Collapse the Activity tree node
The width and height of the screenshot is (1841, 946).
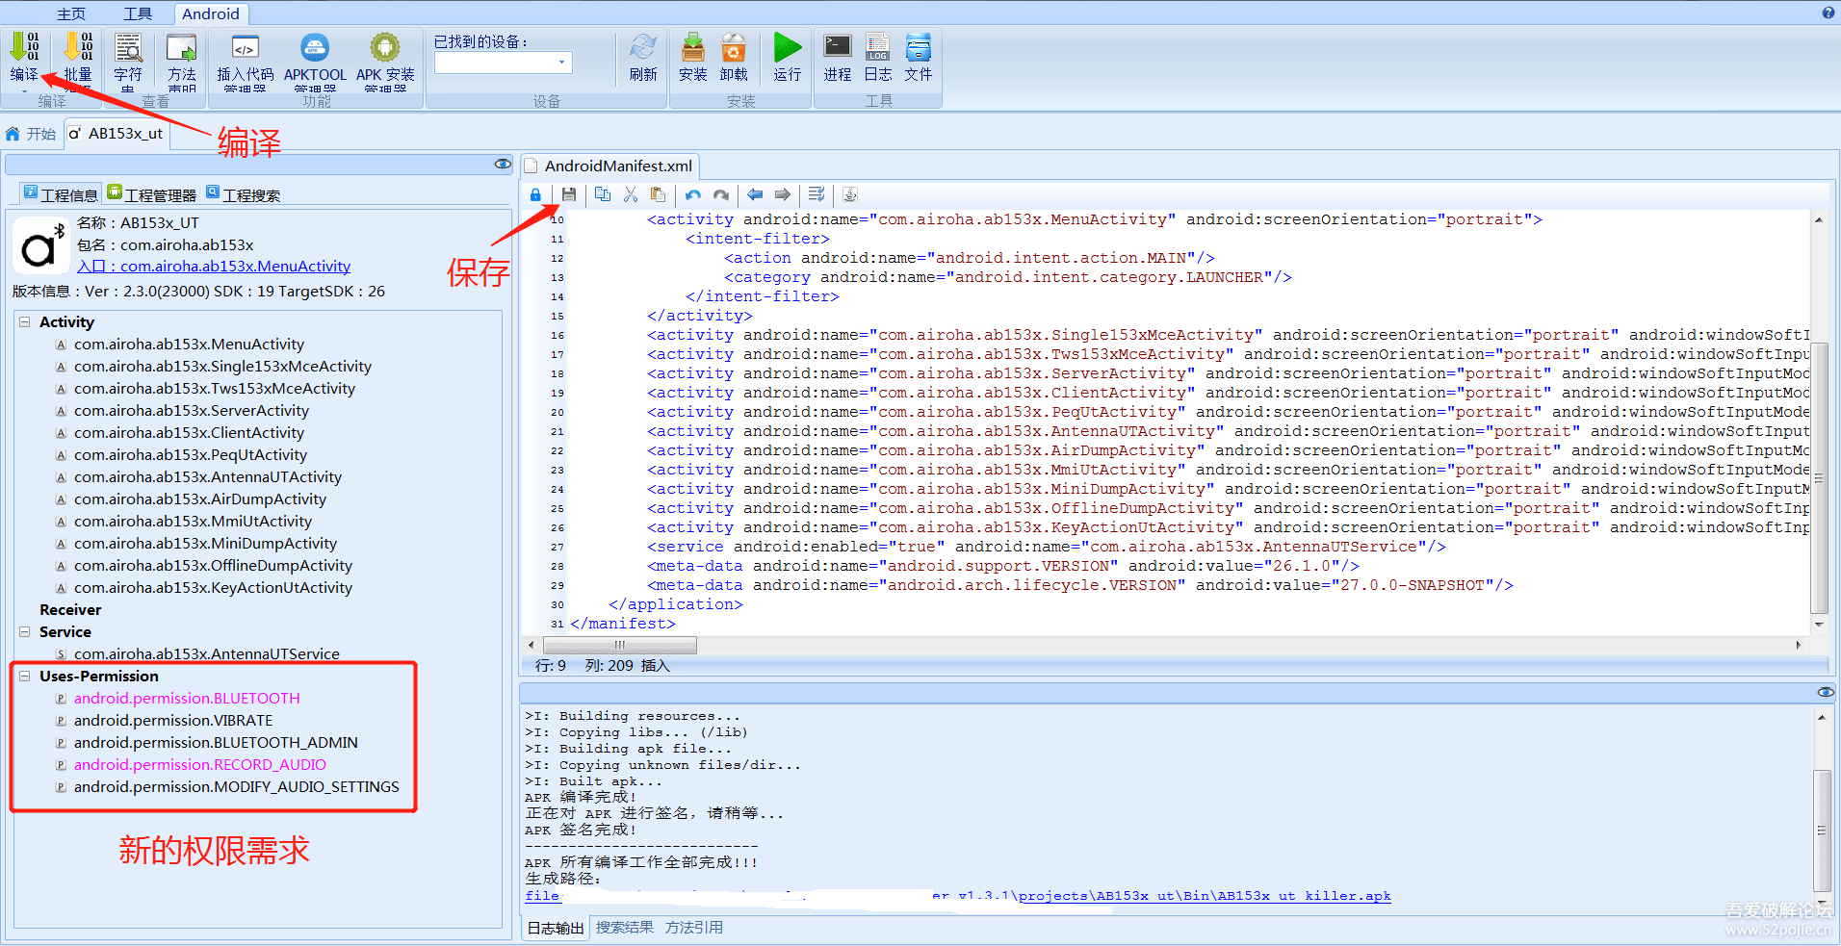pos(25,322)
